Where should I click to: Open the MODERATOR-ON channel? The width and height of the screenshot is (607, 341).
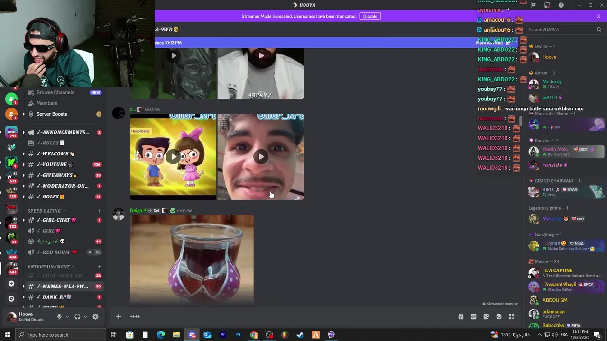pos(64,186)
